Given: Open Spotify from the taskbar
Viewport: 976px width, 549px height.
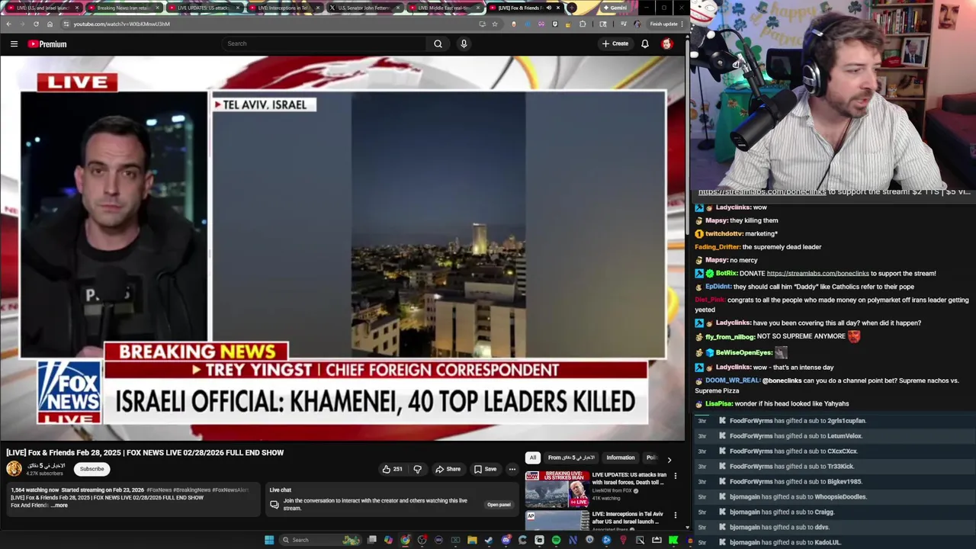Looking at the screenshot, I should [x=556, y=540].
